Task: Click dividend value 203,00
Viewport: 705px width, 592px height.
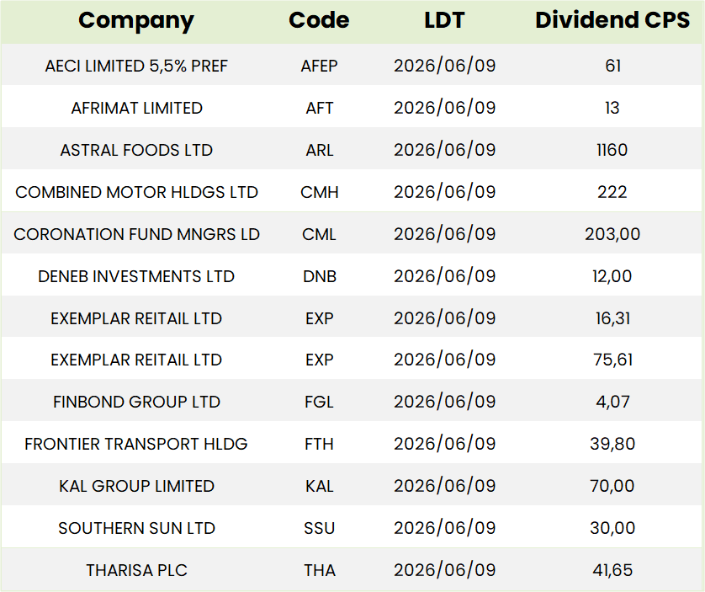Action: pos(612,234)
